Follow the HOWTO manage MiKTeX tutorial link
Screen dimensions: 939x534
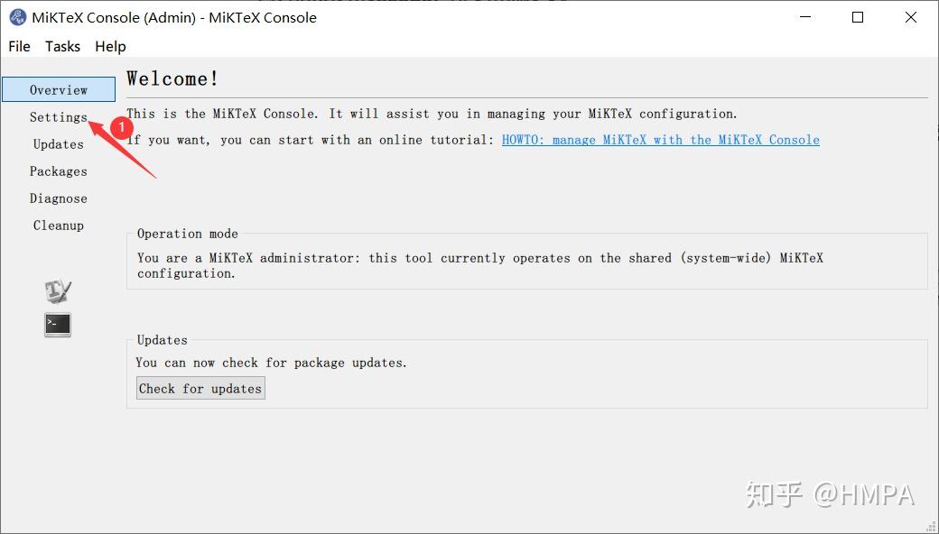tap(660, 140)
